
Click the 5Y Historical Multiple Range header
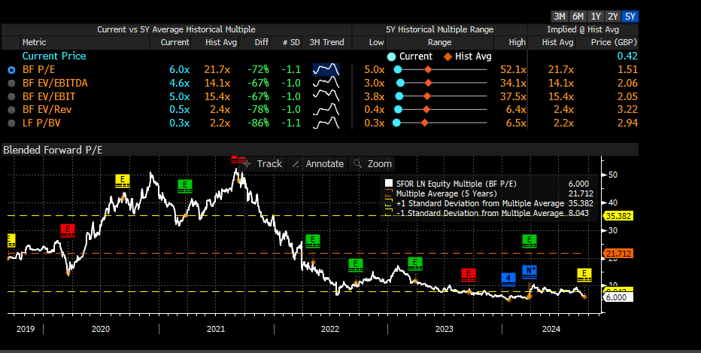[439, 29]
